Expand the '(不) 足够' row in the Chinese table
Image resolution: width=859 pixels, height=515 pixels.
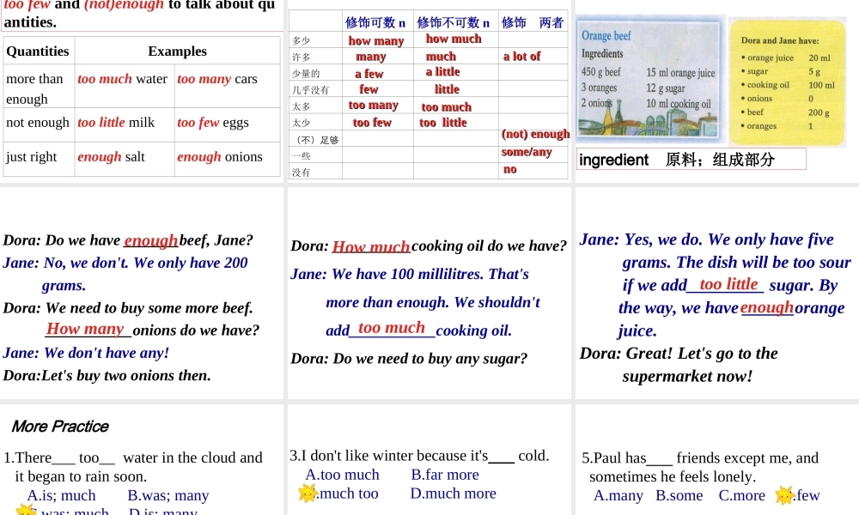click(x=316, y=139)
